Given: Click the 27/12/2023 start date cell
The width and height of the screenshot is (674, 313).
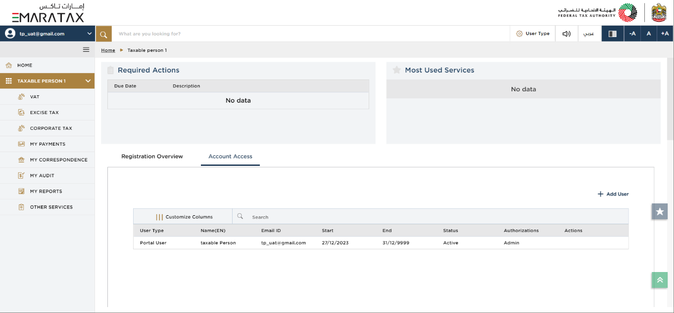Looking at the screenshot, I should (335, 243).
